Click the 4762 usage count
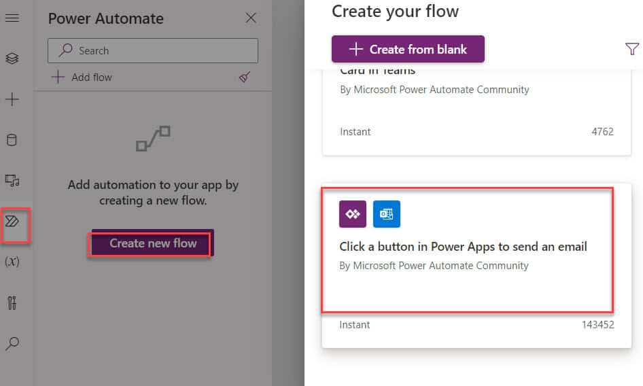This screenshot has width=643, height=386. coord(602,132)
